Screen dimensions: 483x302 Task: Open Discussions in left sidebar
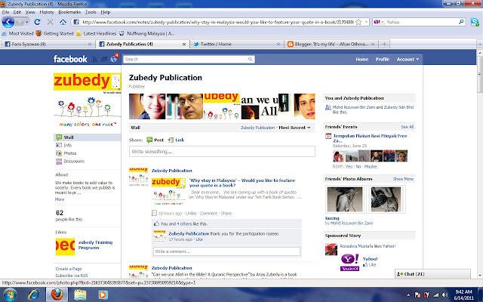[74, 161]
